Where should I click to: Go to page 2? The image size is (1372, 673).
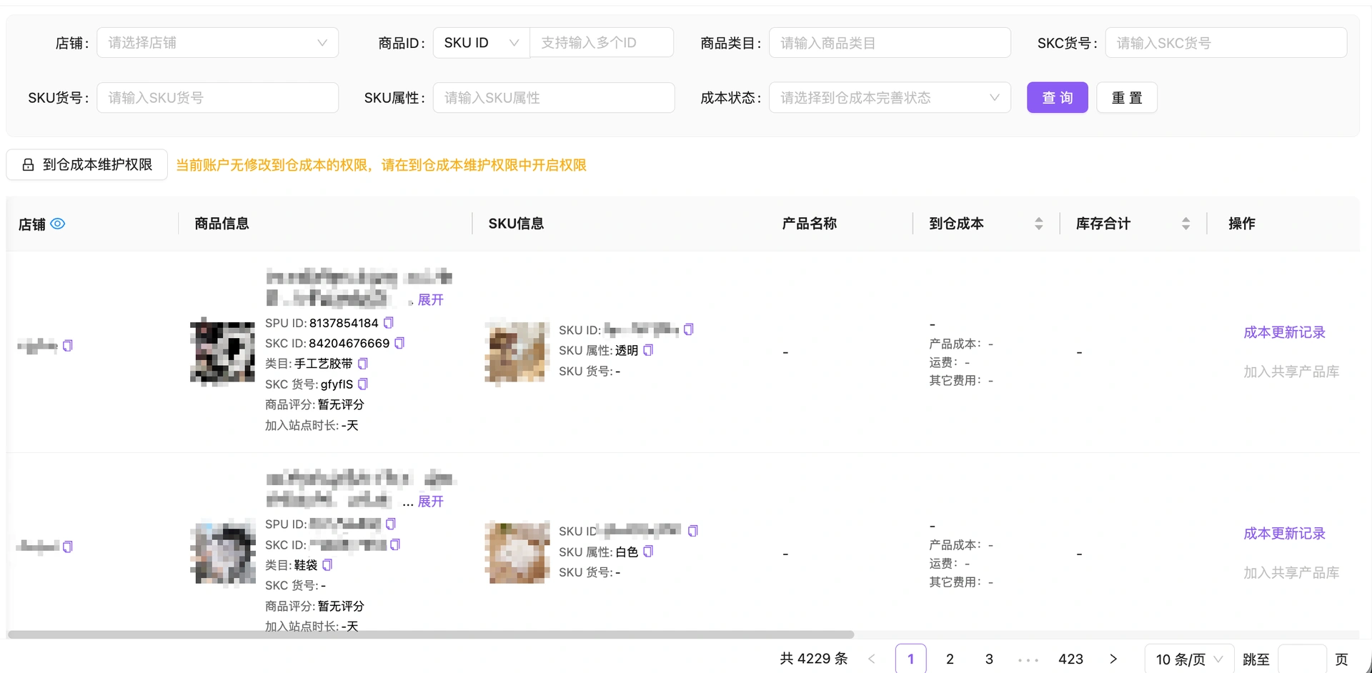pos(950,659)
